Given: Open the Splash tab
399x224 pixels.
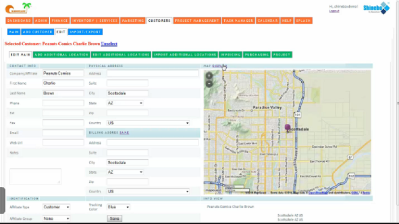Looking at the screenshot, I should pyautogui.click(x=304, y=21).
